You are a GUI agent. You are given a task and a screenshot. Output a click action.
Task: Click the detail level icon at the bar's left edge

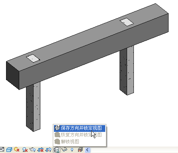point(2,150)
